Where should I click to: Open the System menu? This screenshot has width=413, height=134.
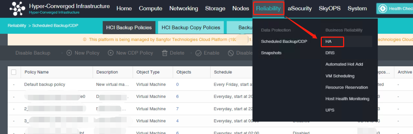tap(357, 8)
